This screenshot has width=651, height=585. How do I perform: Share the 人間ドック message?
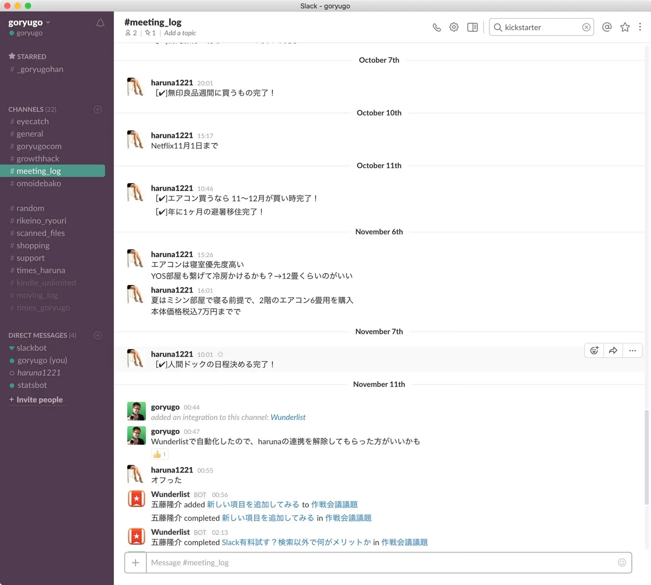pos(613,351)
